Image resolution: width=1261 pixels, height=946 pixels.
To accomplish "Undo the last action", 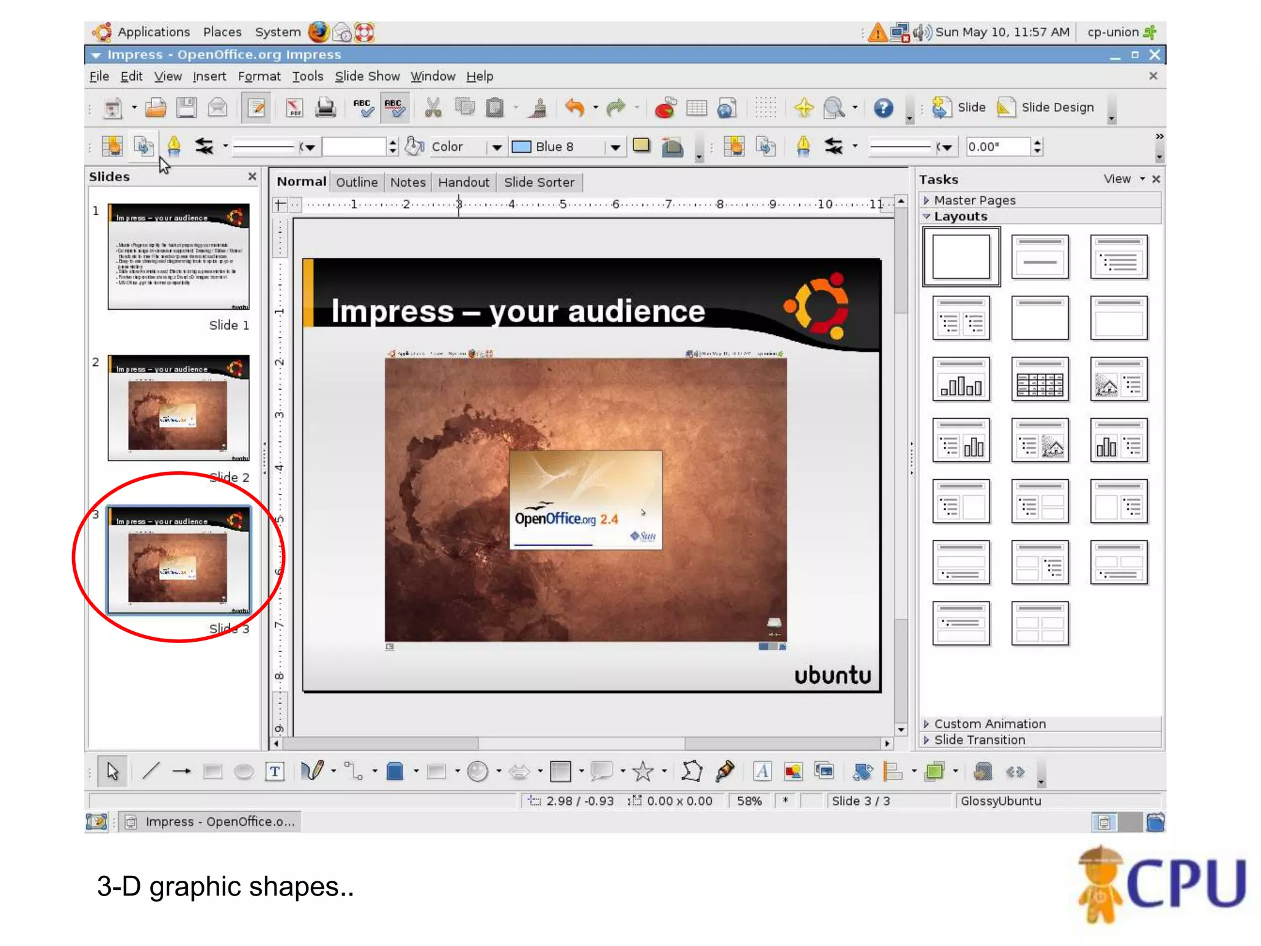I will pos(574,108).
